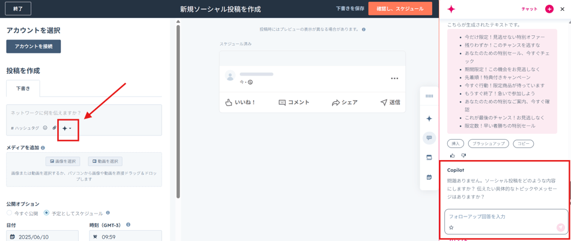This screenshot has width=571, height=241.
Task: Insert an emoji via the smiley icon
Action: [x=45, y=128]
